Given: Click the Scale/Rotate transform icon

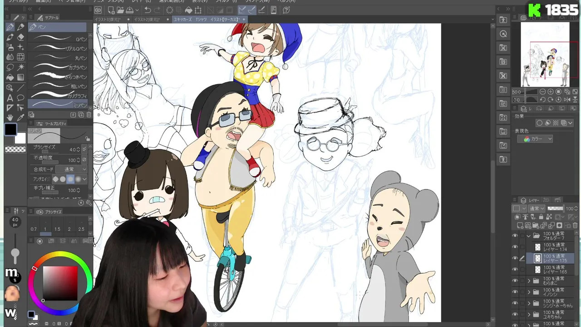Looking at the screenshot, I should pyautogui.click(x=198, y=10).
